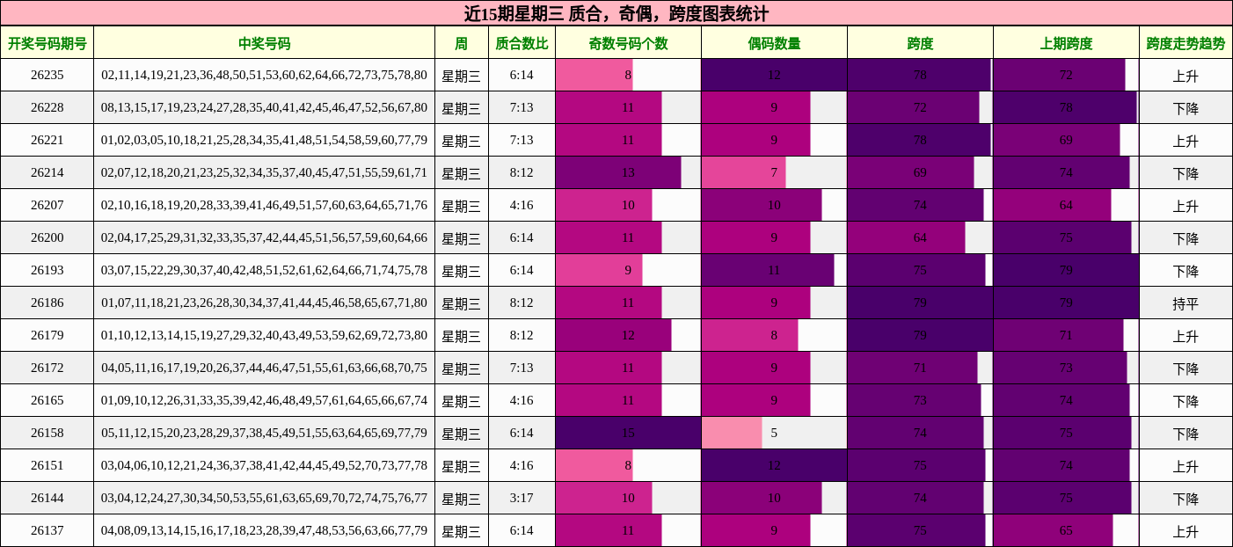Click the odd-count bar showing 15 in row 26158
Screen dimensions: 1233x547
coord(628,433)
